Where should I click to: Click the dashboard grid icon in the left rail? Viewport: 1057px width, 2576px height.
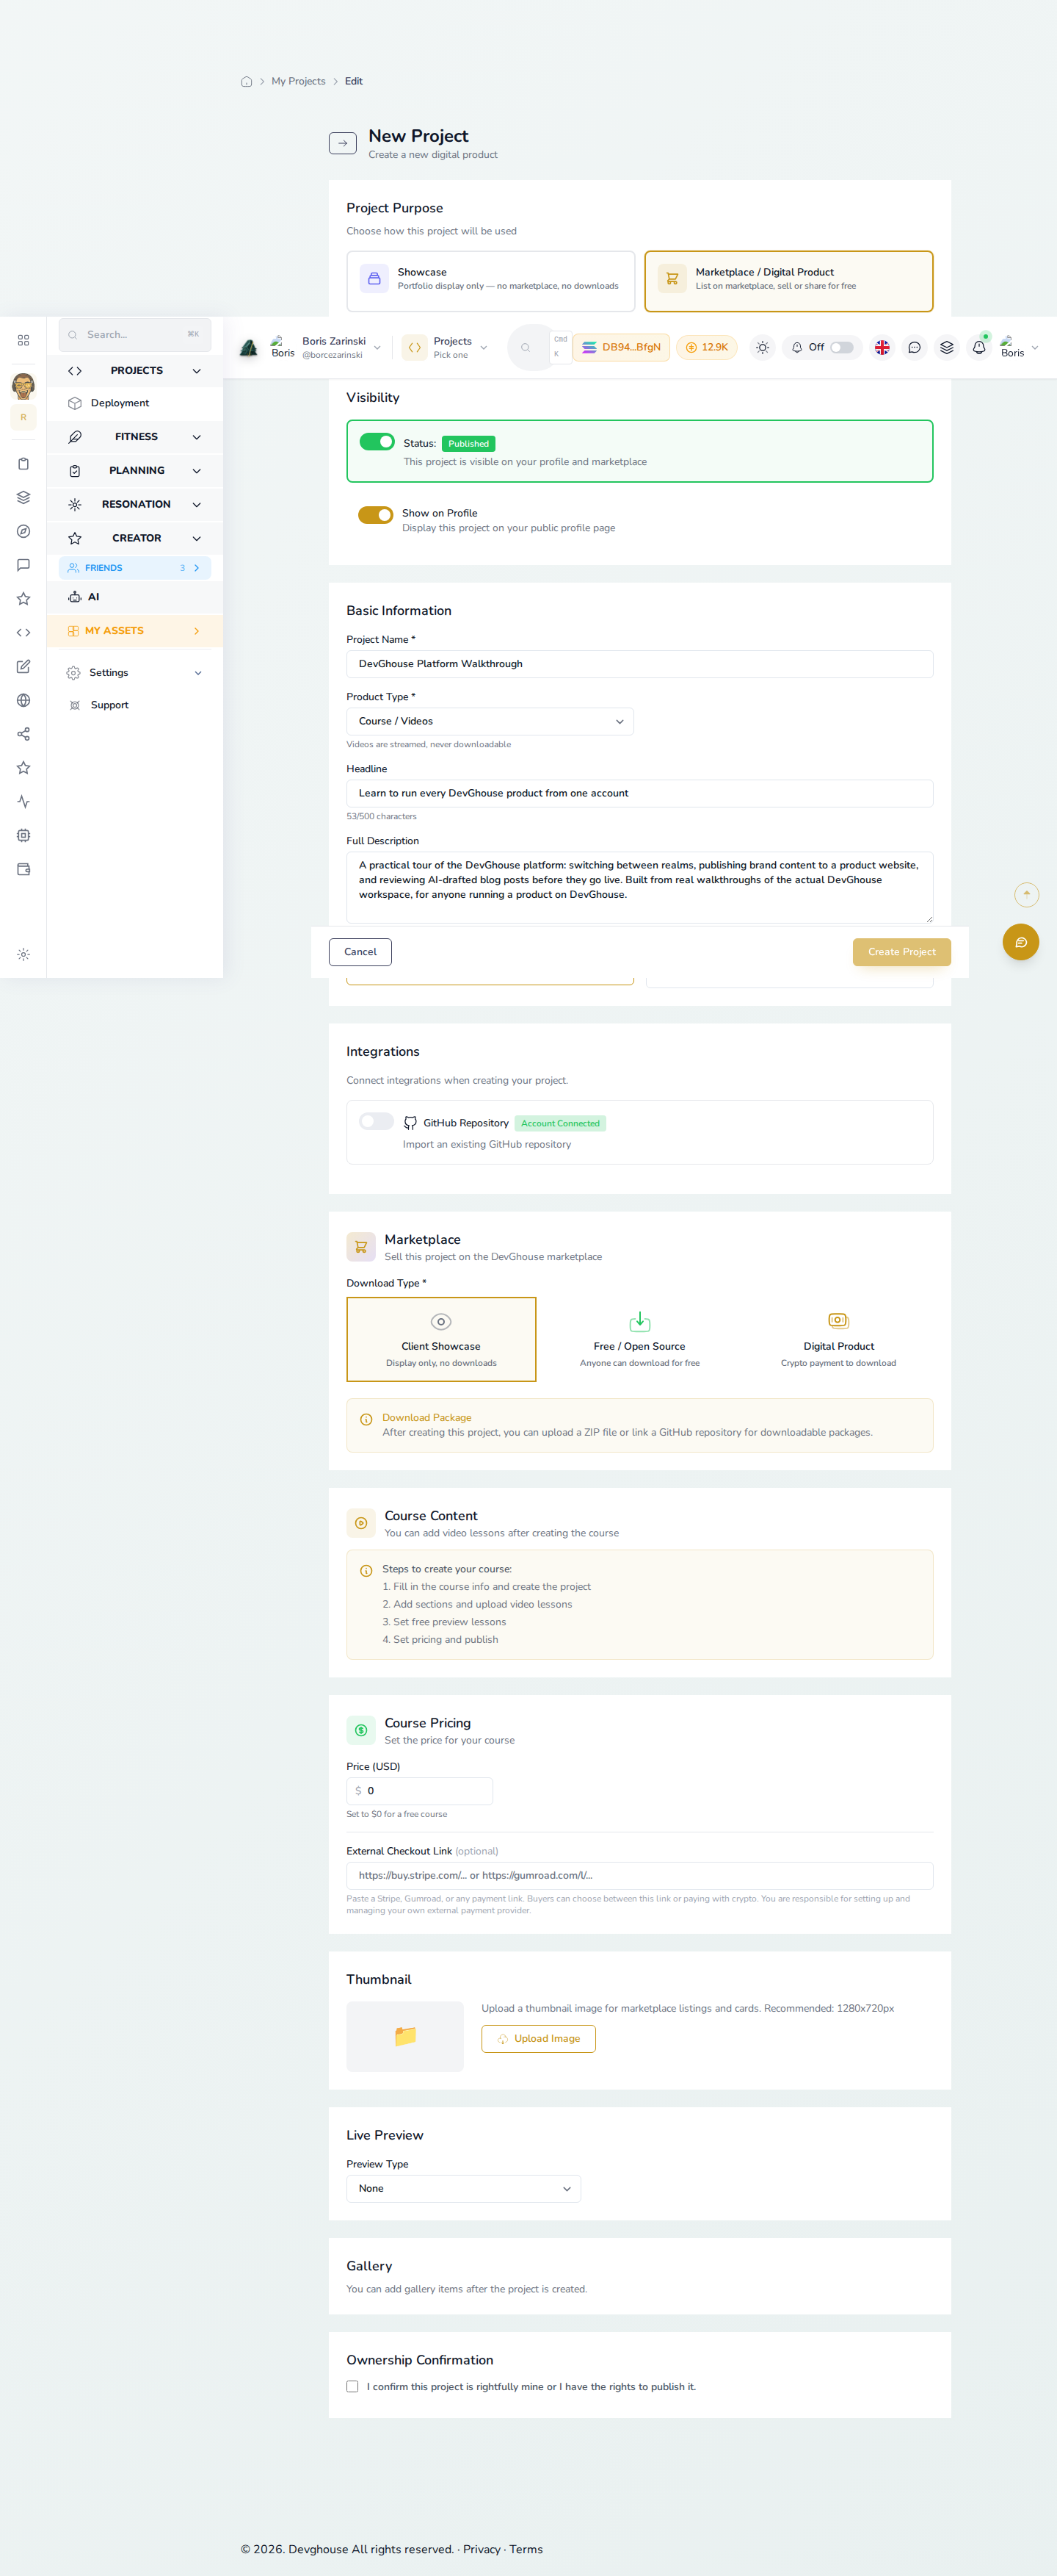(x=23, y=340)
